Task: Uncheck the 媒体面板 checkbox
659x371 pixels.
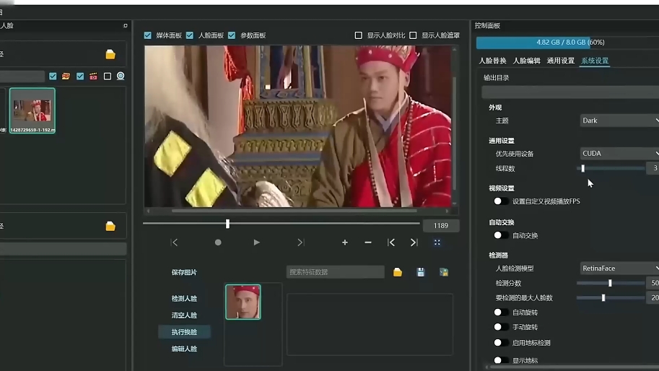Action: [x=147, y=35]
